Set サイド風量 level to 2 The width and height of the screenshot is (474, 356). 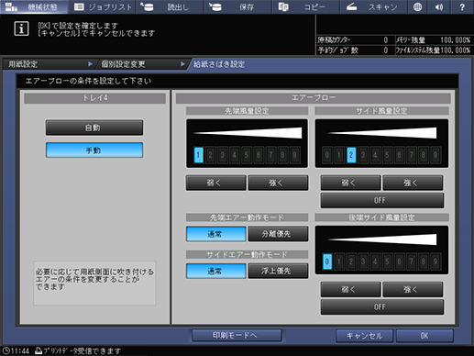[x=351, y=155]
